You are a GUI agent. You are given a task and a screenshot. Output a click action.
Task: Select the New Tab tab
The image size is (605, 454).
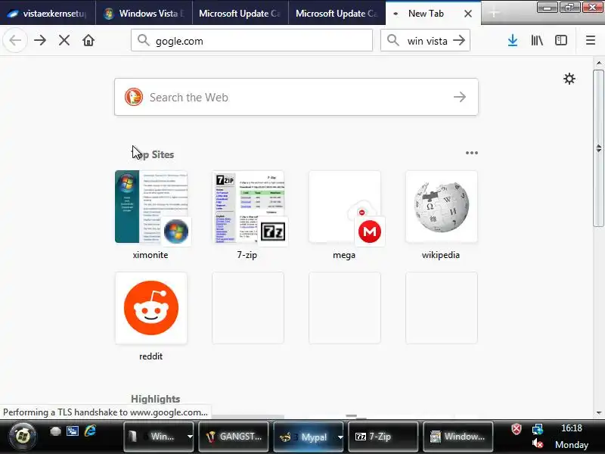(426, 14)
